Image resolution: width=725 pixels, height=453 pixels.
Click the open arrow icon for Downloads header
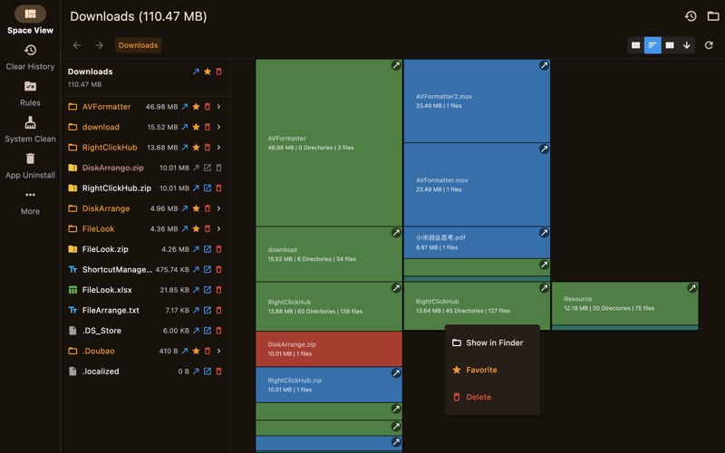(x=196, y=72)
